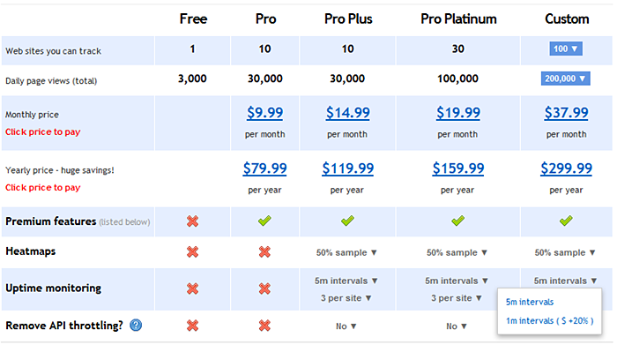Image resolution: width=617 pixels, height=352 pixels.
Task: Expand Pro Platinum 3 per site dropdown
Action: pyautogui.click(x=457, y=298)
